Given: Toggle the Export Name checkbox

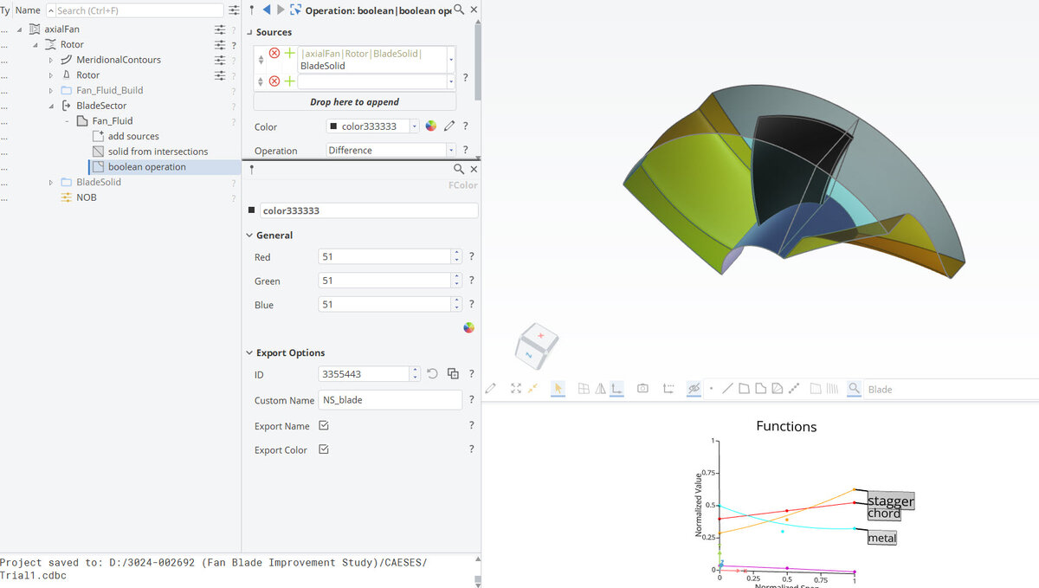Looking at the screenshot, I should pyautogui.click(x=324, y=426).
